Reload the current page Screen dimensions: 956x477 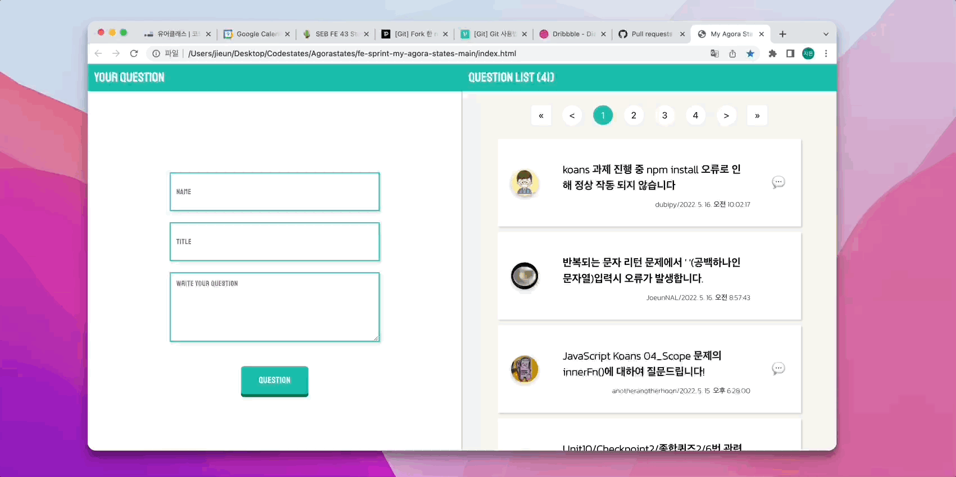pyautogui.click(x=134, y=53)
